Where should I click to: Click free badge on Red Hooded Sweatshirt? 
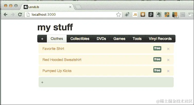[157, 59]
